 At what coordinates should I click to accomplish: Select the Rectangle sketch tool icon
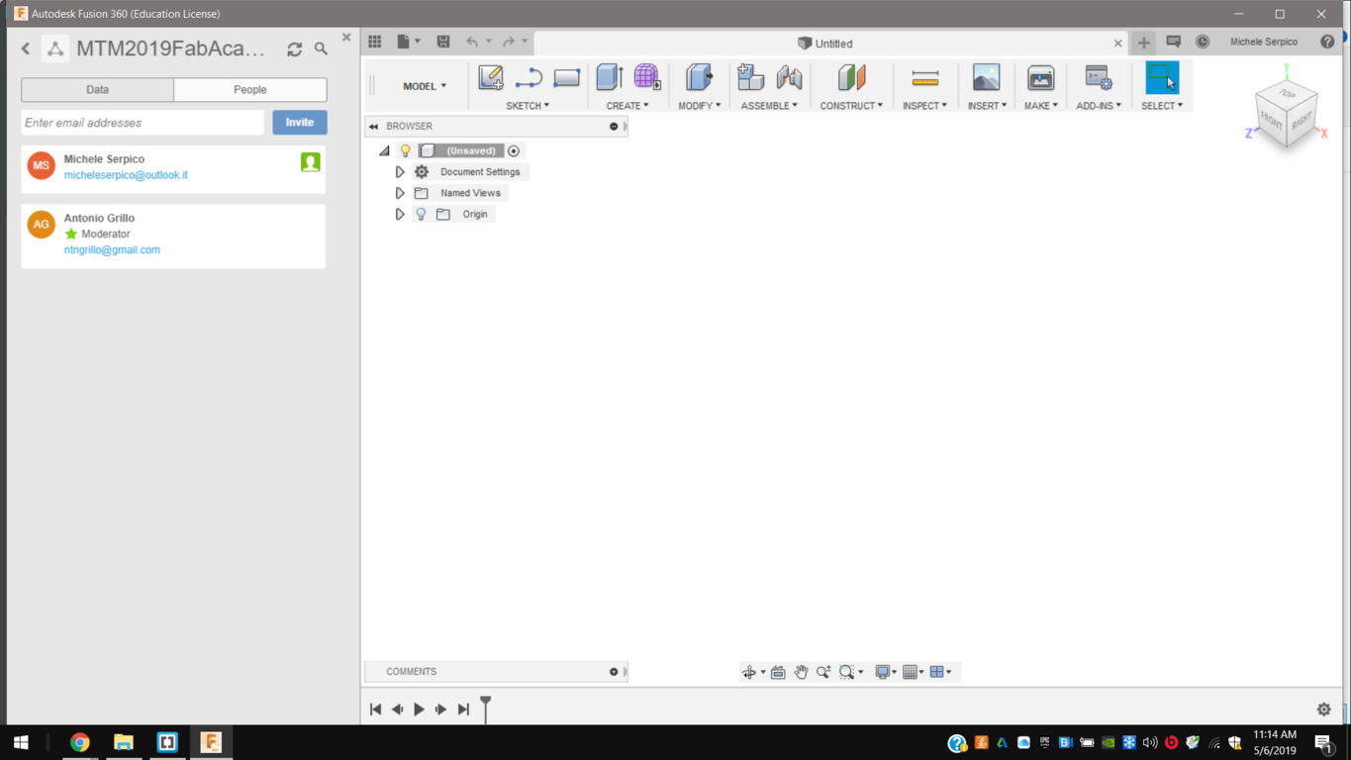tap(567, 77)
